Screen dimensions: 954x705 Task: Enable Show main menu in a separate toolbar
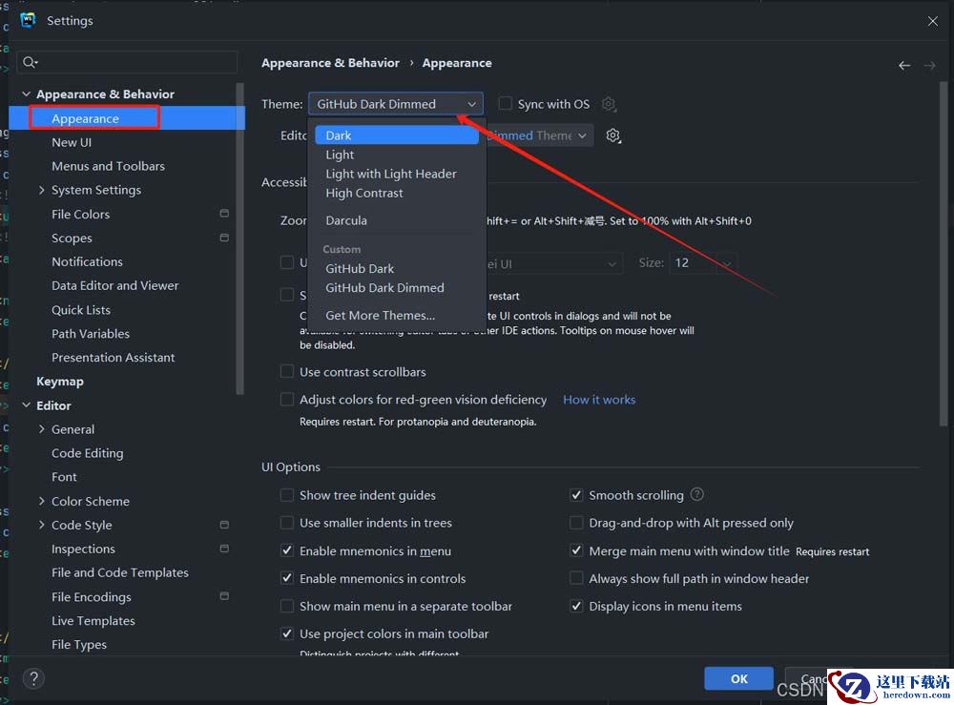[286, 606]
